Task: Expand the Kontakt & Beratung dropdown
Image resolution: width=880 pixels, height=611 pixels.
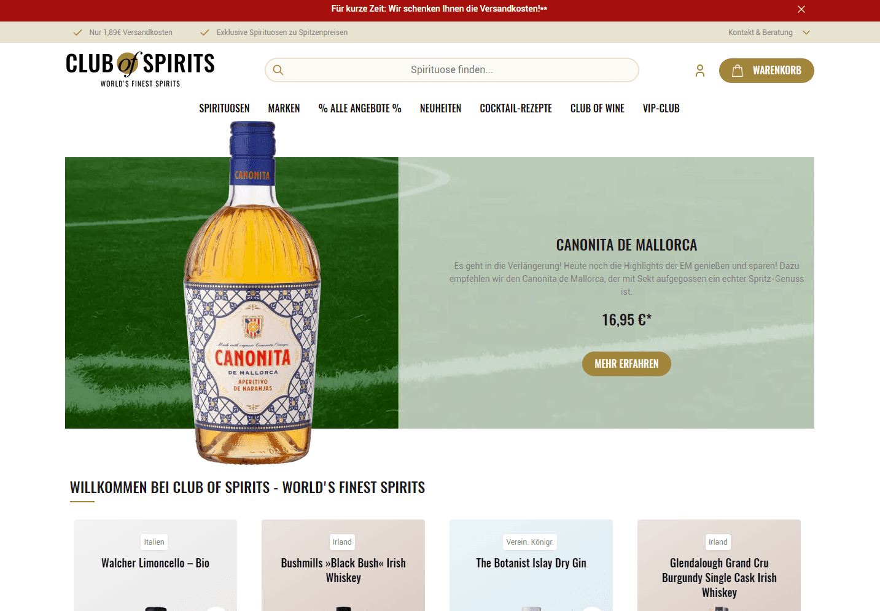Action: pos(769,33)
